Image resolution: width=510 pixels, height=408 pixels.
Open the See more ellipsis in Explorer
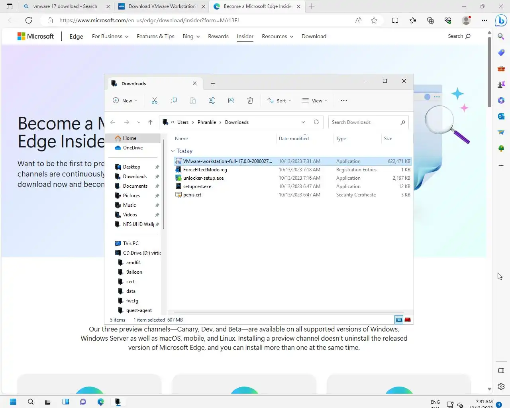click(x=344, y=101)
